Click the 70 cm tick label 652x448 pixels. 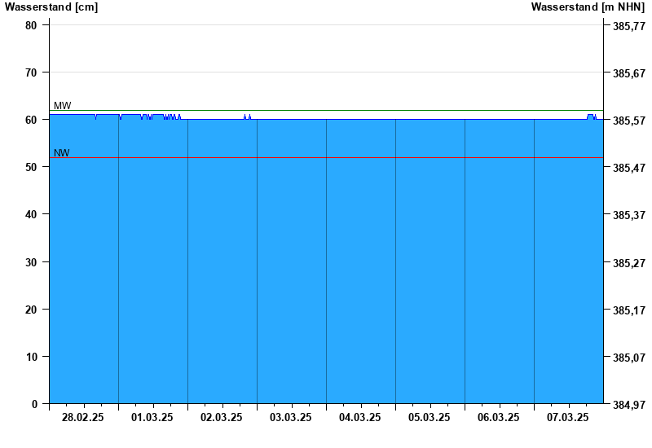click(31, 72)
